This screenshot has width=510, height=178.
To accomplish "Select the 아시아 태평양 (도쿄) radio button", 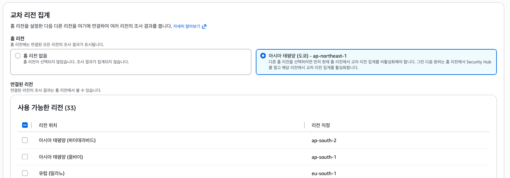I will click(x=263, y=56).
